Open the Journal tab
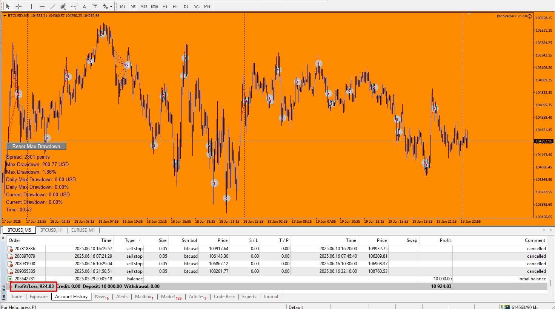The image size is (555, 309). pos(271,297)
